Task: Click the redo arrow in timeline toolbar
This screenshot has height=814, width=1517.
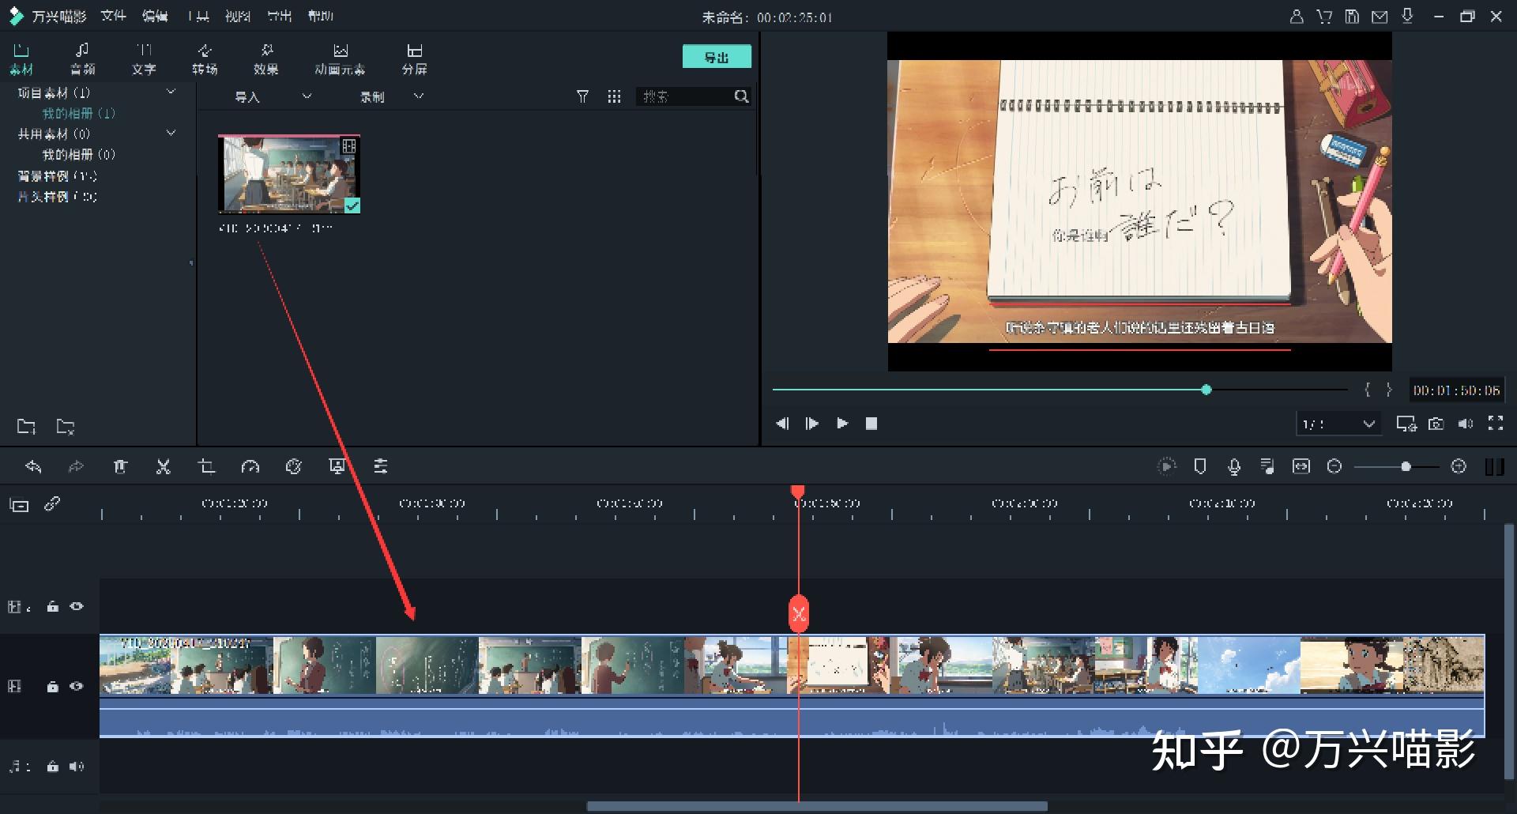Action: pyautogui.click(x=76, y=466)
